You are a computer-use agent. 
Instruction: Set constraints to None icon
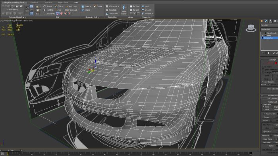pyautogui.click(x=58, y=13)
